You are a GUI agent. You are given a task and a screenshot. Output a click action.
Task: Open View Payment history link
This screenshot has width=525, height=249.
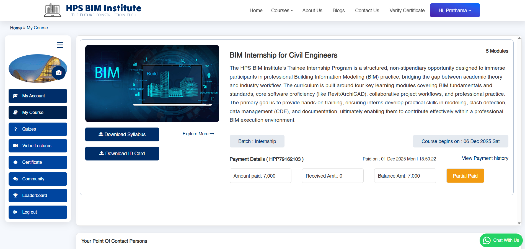(x=485, y=158)
